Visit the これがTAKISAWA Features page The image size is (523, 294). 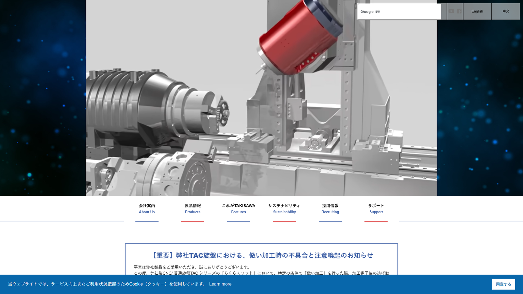[x=238, y=209]
